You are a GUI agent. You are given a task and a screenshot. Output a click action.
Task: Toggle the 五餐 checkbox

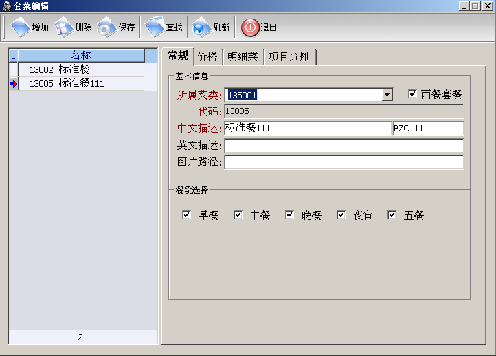point(392,215)
